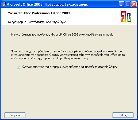The image size is (138, 120).
Task: Click the window title 'Πρόγραμμα Εγκατάστασης'
Action: pyautogui.click(x=66, y=4)
